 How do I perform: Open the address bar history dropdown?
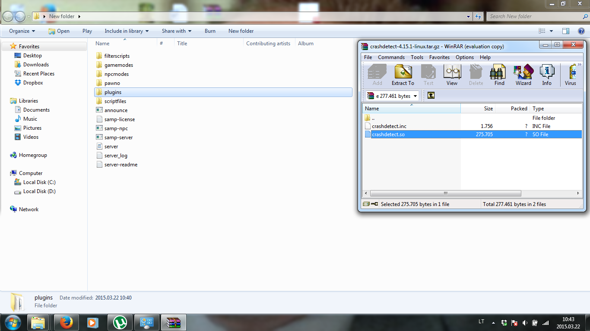[469, 16]
